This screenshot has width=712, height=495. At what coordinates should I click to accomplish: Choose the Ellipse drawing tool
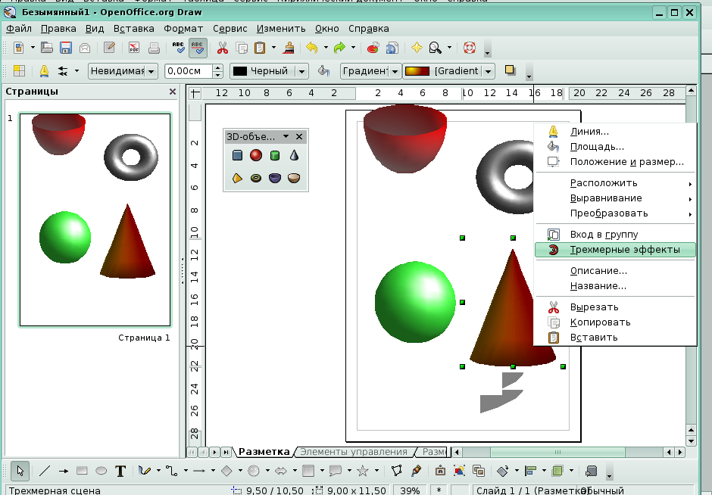pyautogui.click(x=101, y=471)
